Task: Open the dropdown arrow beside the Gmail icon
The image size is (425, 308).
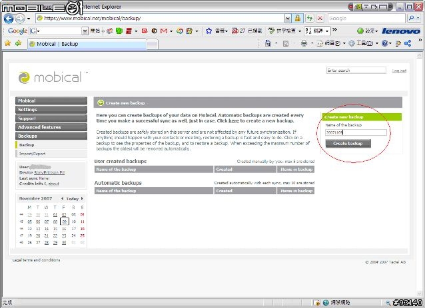Action: 171,31
